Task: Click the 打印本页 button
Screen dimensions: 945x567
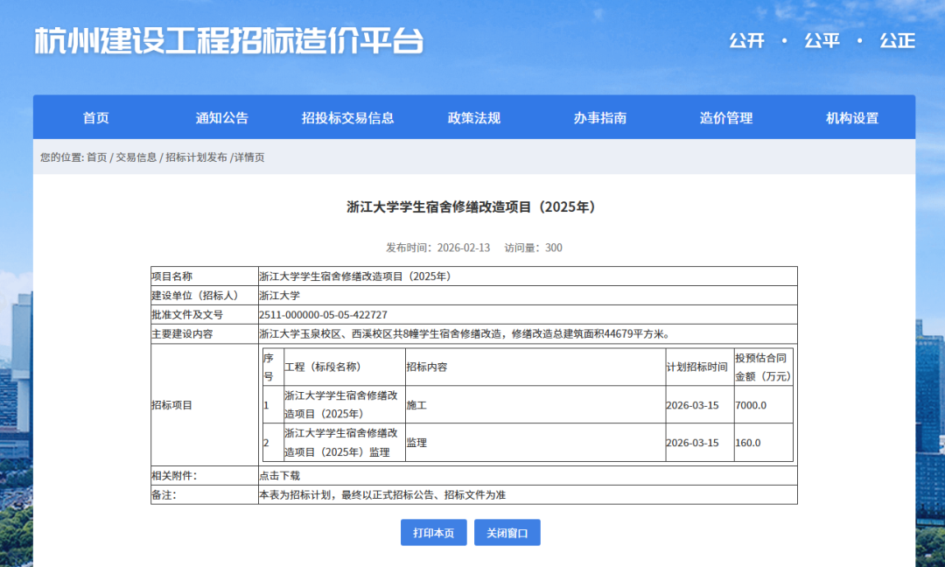Action: click(433, 532)
